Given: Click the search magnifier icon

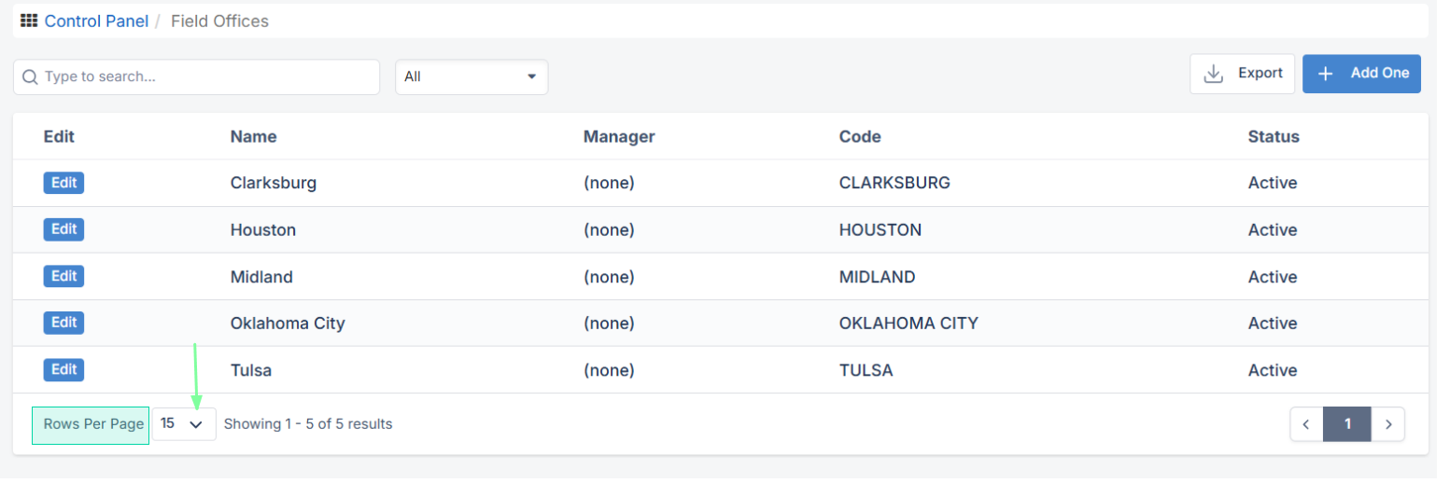Looking at the screenshot, I should coord(30,76).
